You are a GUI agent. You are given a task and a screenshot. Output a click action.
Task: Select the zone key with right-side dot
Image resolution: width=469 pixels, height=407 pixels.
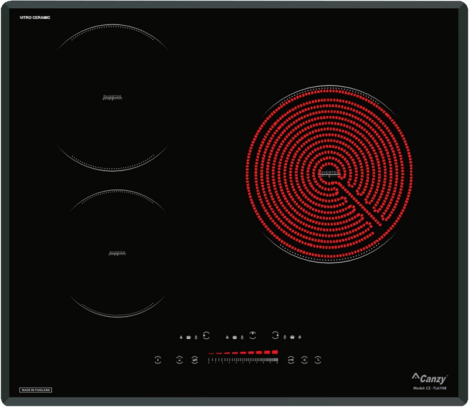pyautogui.click(x=275, y=335)
